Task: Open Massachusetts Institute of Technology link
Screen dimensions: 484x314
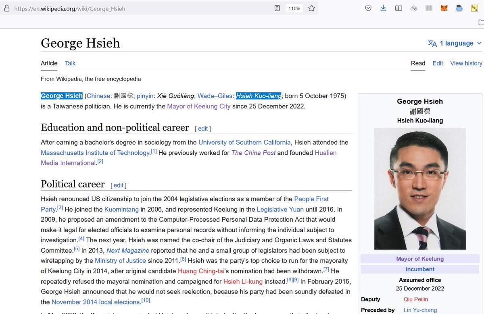Action: tap(95, 153)
